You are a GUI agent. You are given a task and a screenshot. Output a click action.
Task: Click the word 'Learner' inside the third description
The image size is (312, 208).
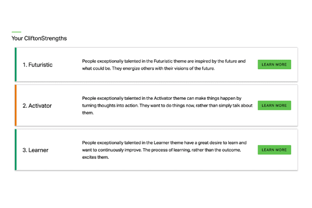pos(161,142)
